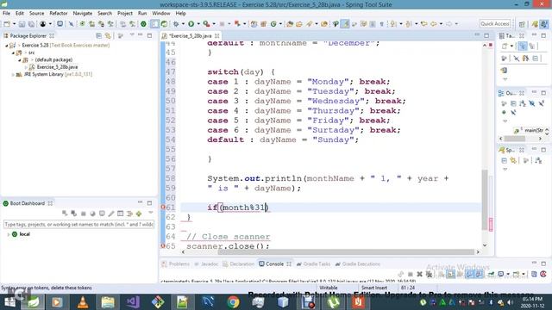The width and height of the screenshot is (552, 310).
Task: Expand the JRE System Library node
Action: [x=13, y=75]
